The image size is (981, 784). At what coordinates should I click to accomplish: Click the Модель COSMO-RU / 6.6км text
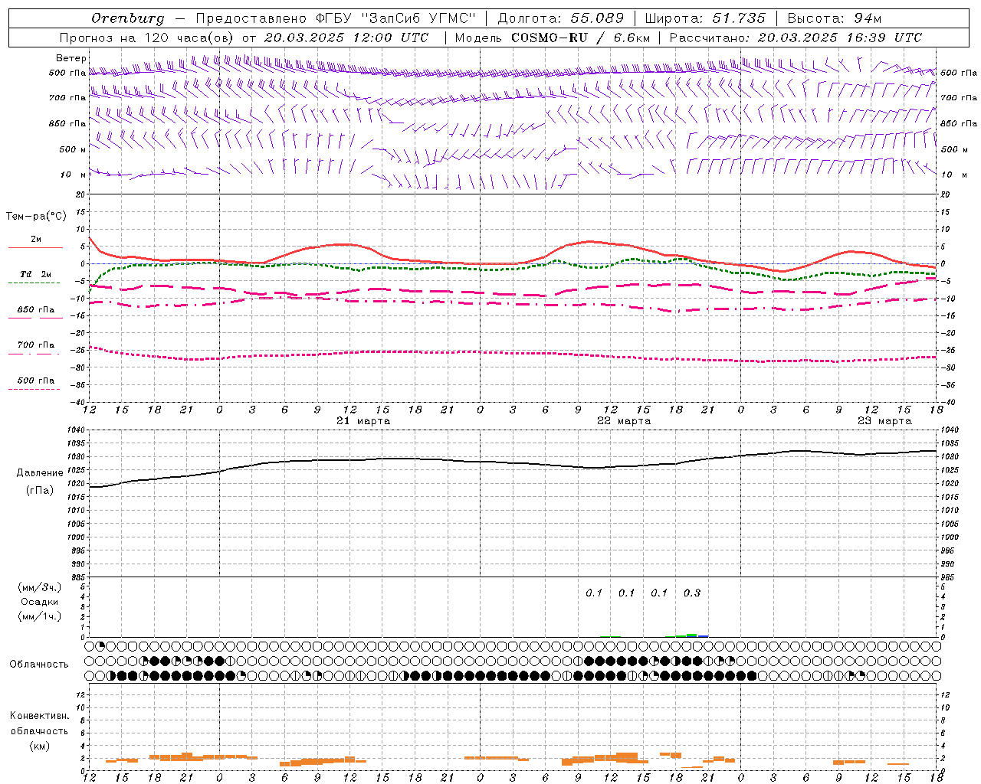pos(553,38)
